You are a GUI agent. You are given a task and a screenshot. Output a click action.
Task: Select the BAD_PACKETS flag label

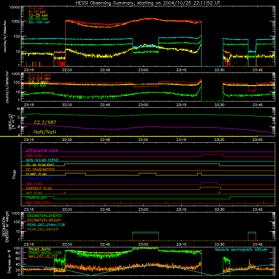[x=38, y=202]
